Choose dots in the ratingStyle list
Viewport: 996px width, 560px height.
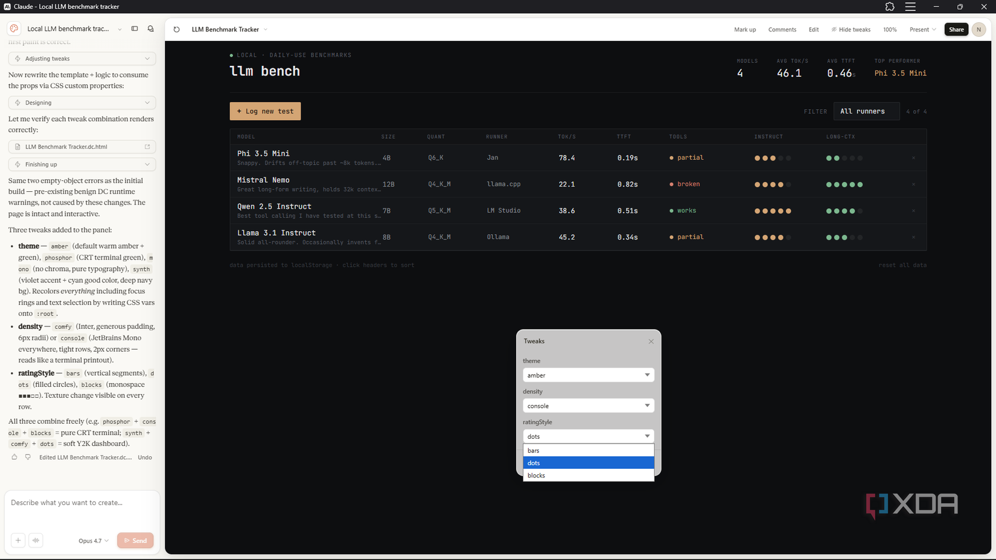tap(589, 463)
